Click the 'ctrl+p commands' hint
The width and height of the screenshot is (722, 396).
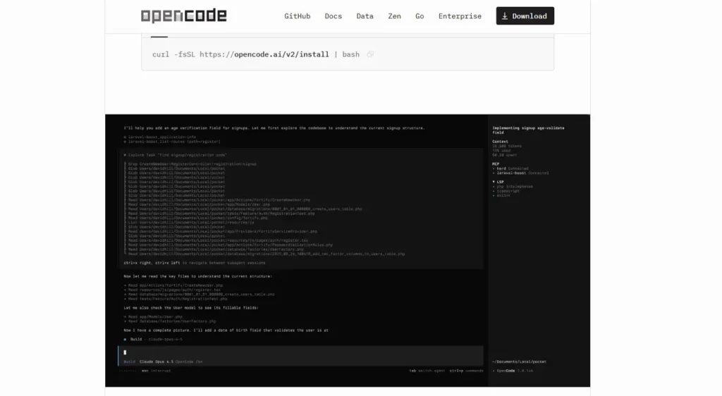click(467, 371)
